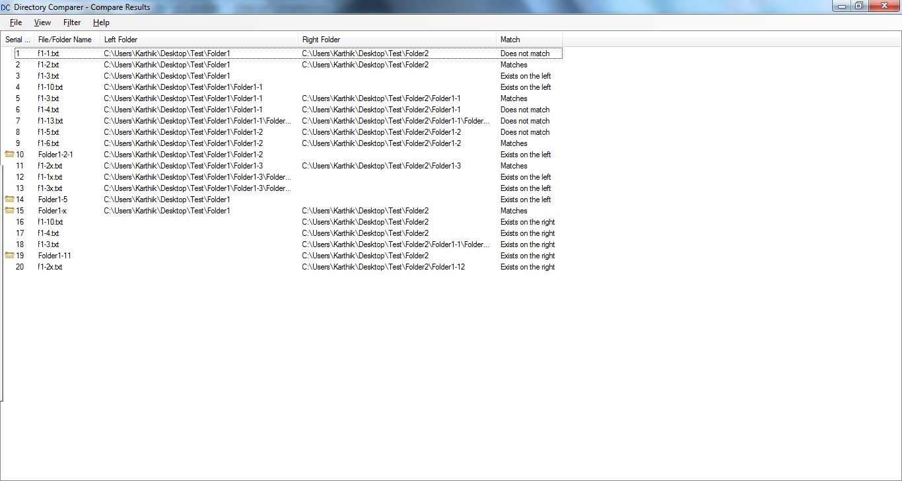Sort by the Serial column header

click(18, 40)
